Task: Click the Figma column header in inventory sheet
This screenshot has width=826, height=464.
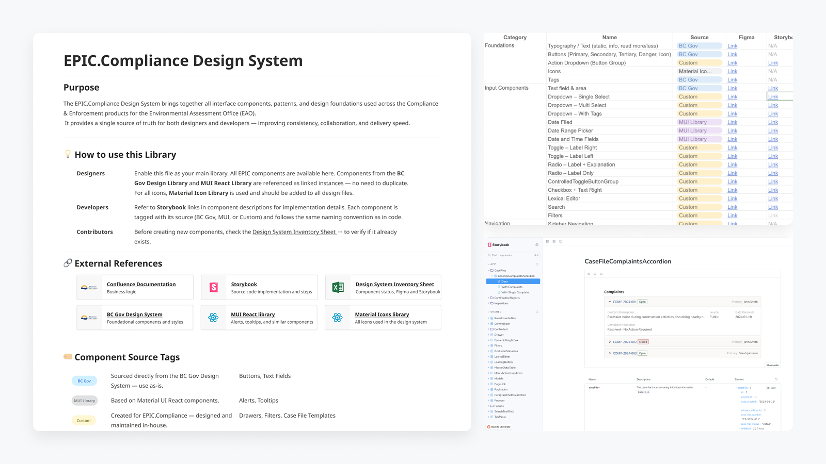Action: pos(746,37)
